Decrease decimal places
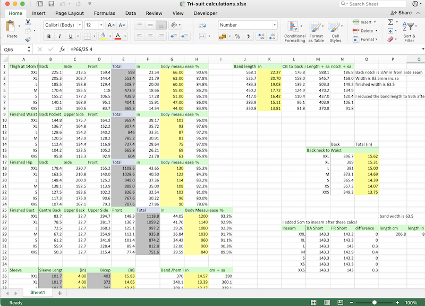 (272, 36)
